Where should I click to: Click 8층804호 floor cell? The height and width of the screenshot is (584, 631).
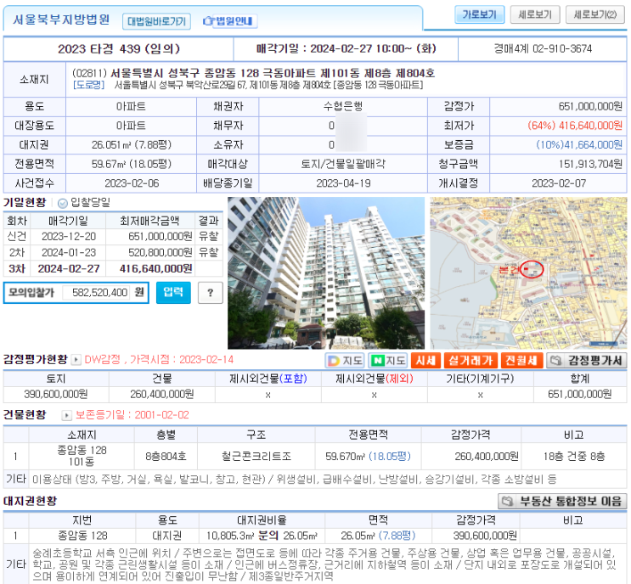click(166, 457)
